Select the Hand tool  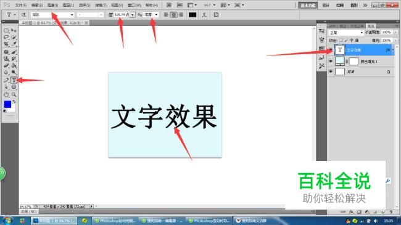pos(6,95)
